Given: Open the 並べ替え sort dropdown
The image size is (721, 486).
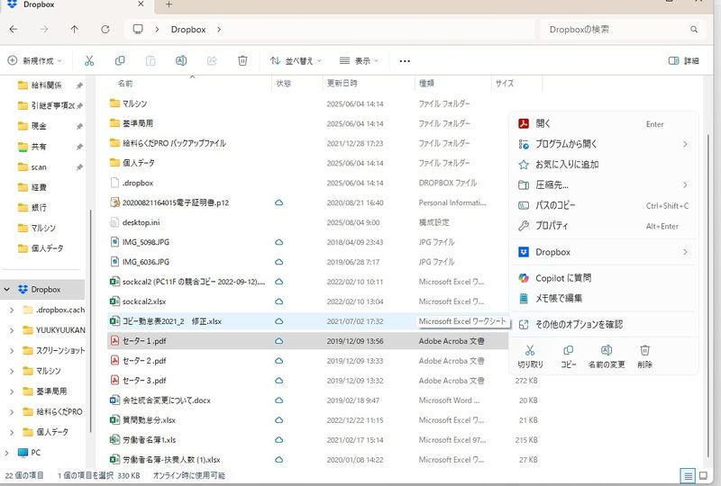Looking at the screenshot, I should click(x=292, y=60).
